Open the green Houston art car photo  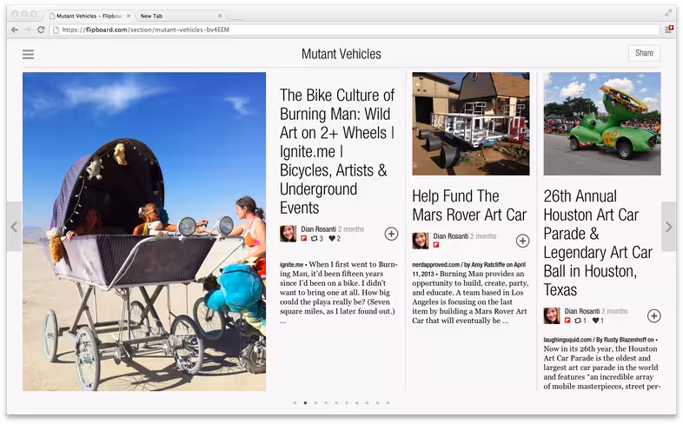pos(602,124)
